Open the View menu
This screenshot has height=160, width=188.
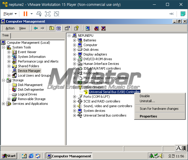point(22,28)
